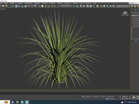Open Rendered Frame Window
Viewport: 139px width, 104px height.
coord(104,6)
